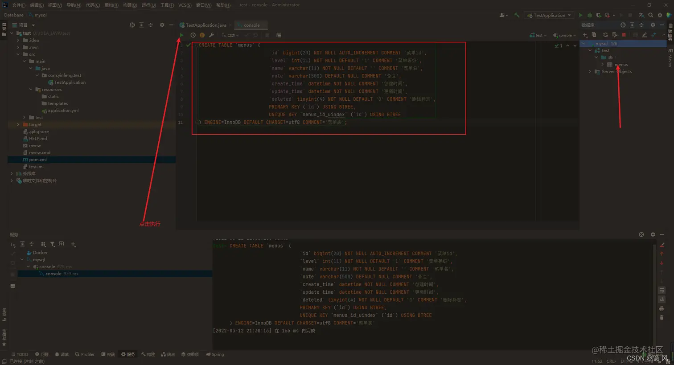
Task: Open the Translate plugin icon in top toolbar
Action: 641,15
